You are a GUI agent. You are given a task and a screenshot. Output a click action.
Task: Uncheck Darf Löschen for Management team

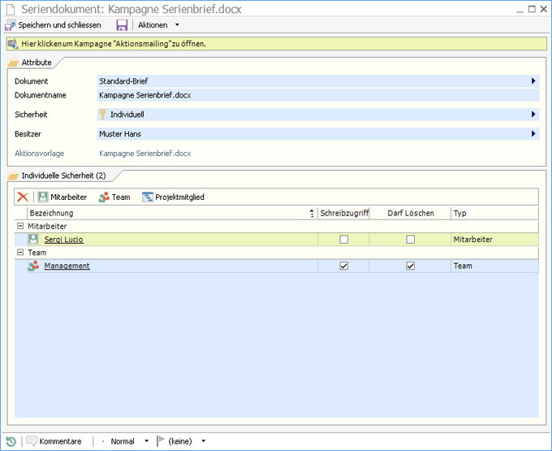(410, 266)
